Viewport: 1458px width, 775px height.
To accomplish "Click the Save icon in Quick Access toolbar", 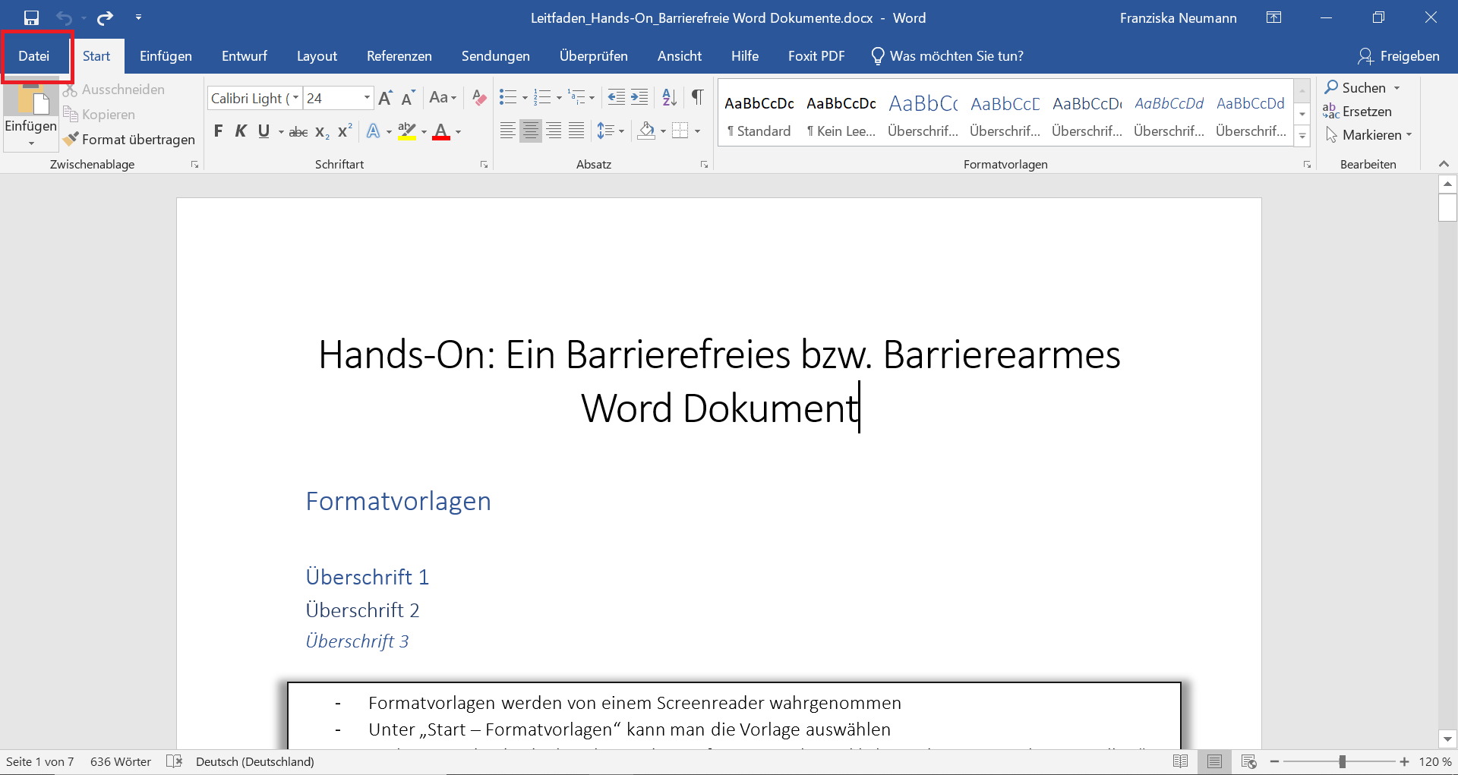I will tap(31, 17).
